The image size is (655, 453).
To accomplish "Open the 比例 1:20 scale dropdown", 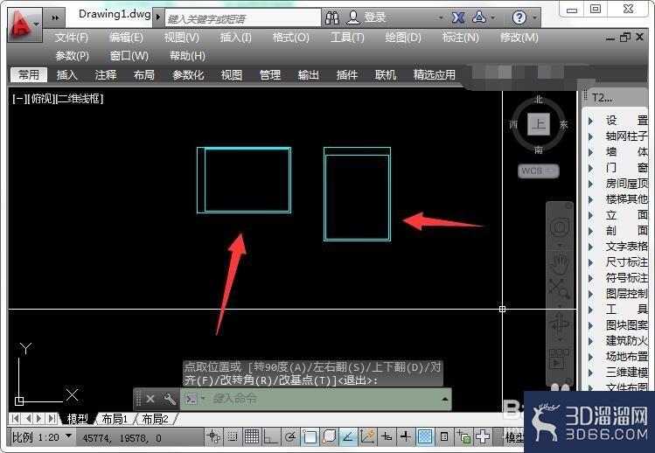I will coord(42,437).
